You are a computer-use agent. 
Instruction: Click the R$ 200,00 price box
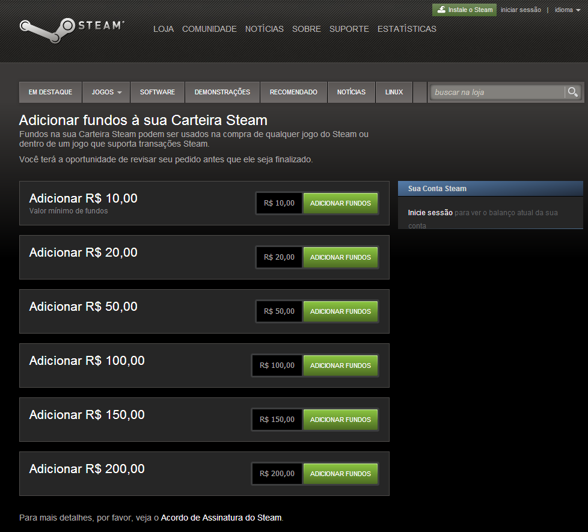tap(277, 474)
